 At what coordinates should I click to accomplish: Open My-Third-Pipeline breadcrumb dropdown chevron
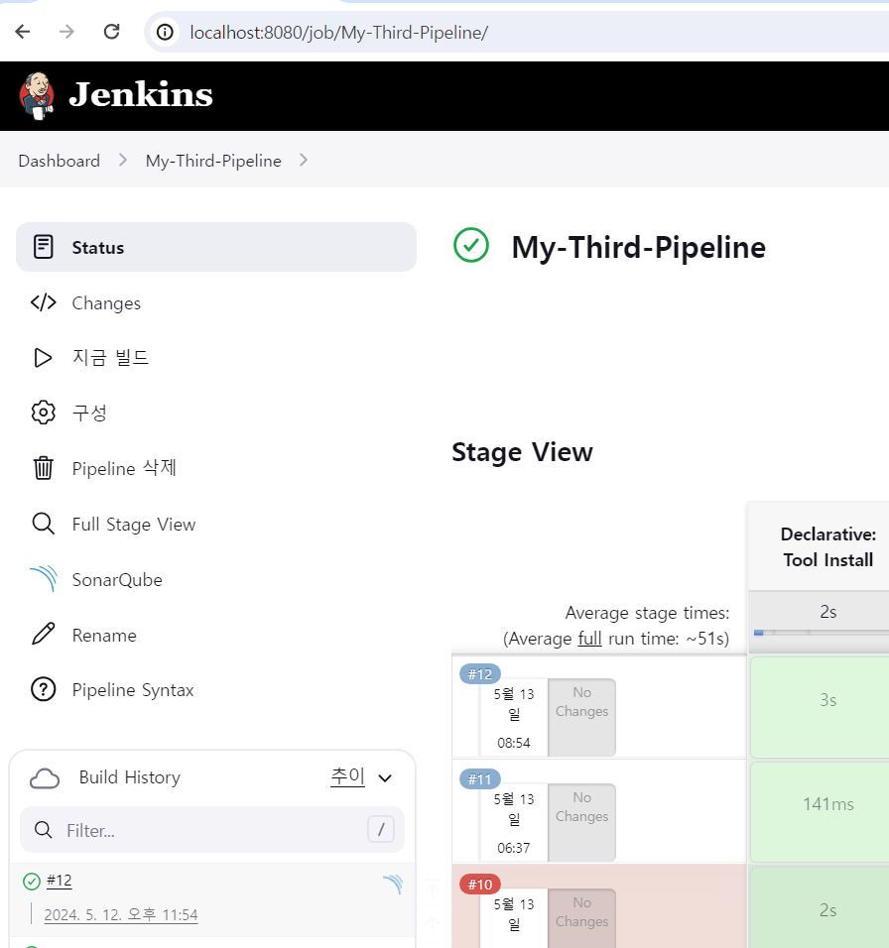pos(304,161)
